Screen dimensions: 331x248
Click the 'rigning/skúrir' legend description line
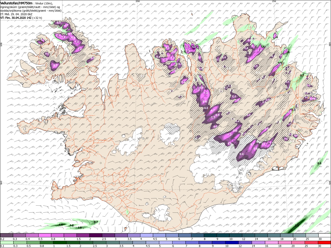[x=30, y=7]
